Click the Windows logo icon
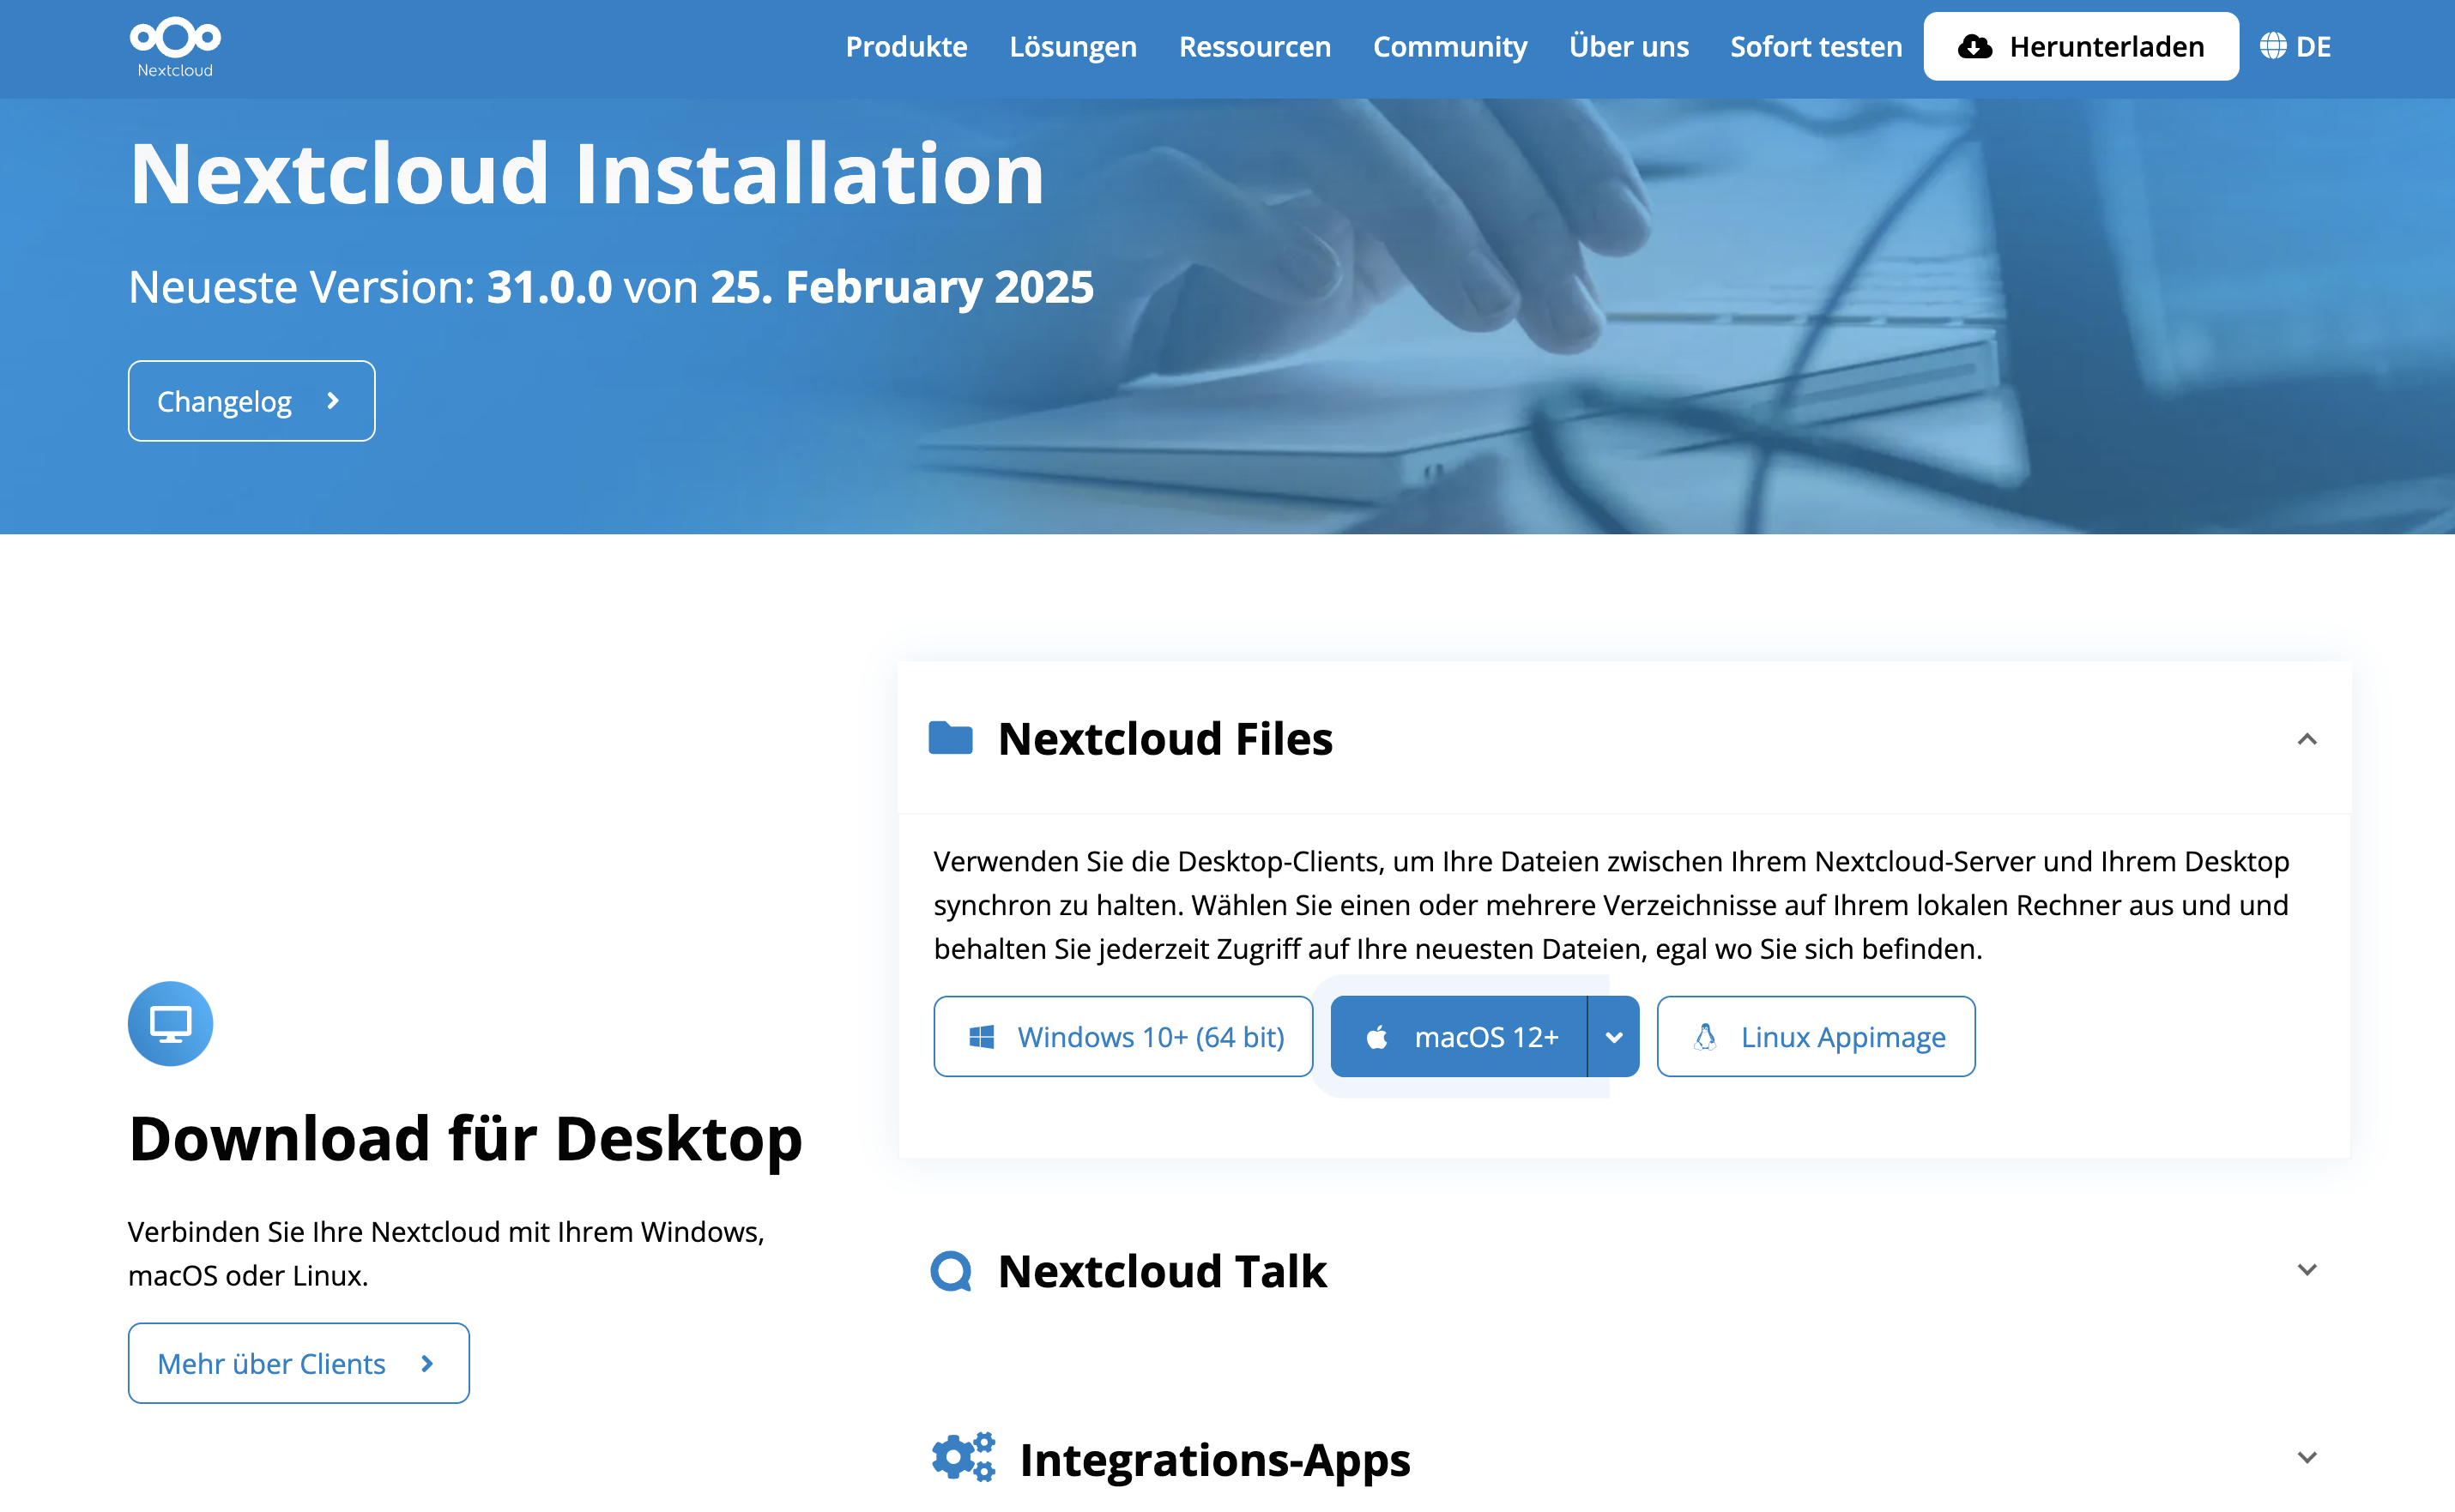The height and width of the screenshot is (1512, 2455). tap(982, 1037)
